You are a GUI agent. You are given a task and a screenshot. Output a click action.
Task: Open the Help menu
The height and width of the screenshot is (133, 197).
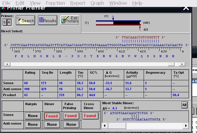(x=137, y=3)
